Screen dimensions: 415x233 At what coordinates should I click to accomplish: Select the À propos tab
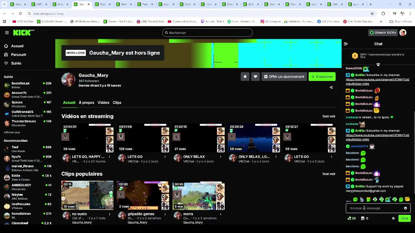point(86,103)
